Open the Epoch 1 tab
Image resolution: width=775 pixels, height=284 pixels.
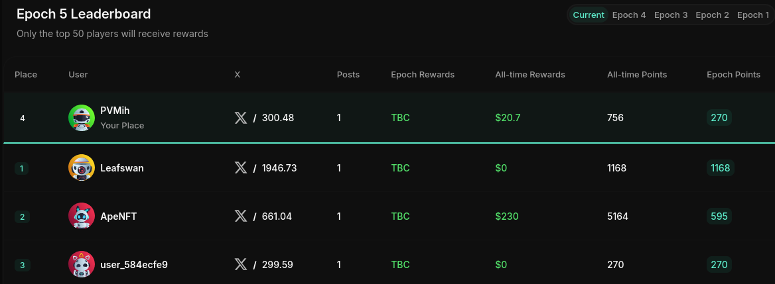[752, 15]
